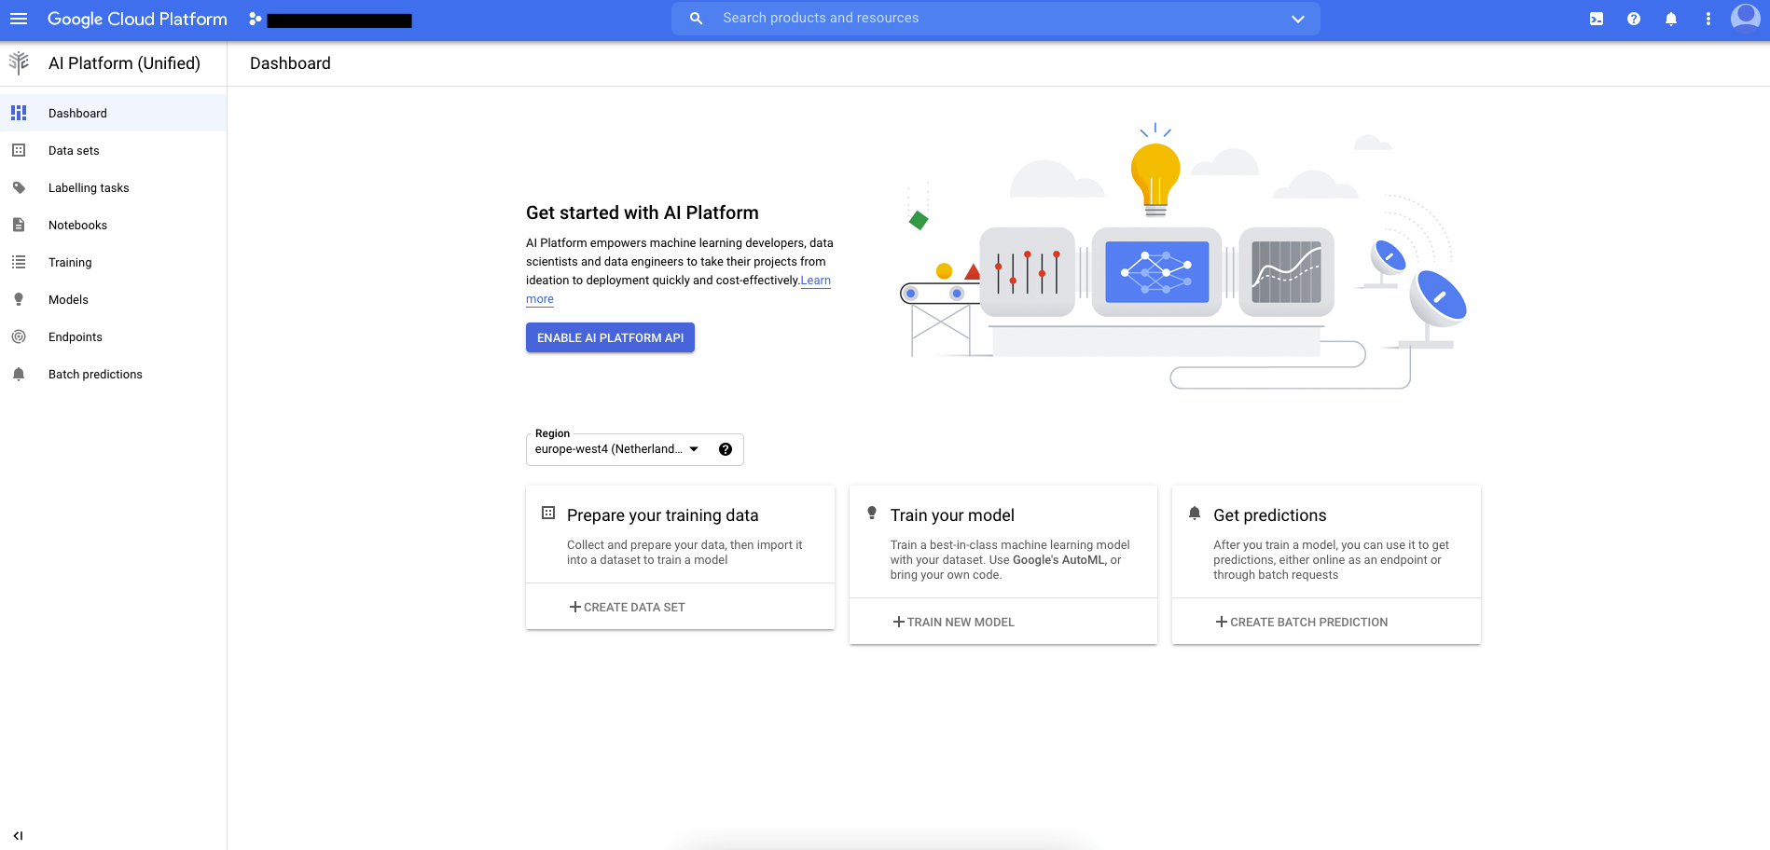Expand the search bar dropdown arrow
Screen dimensions: 1770x850
pos(1297,19)
